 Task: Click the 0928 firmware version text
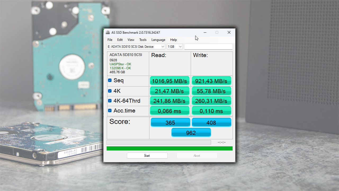click(113, 60)
